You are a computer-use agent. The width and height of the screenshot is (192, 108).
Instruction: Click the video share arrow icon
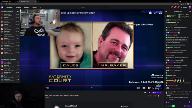[155, 13]
